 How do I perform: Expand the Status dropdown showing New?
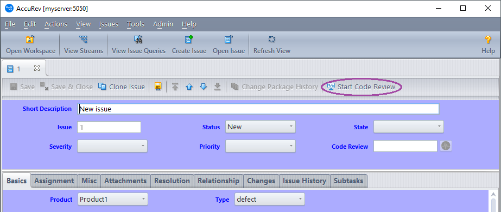261,127
